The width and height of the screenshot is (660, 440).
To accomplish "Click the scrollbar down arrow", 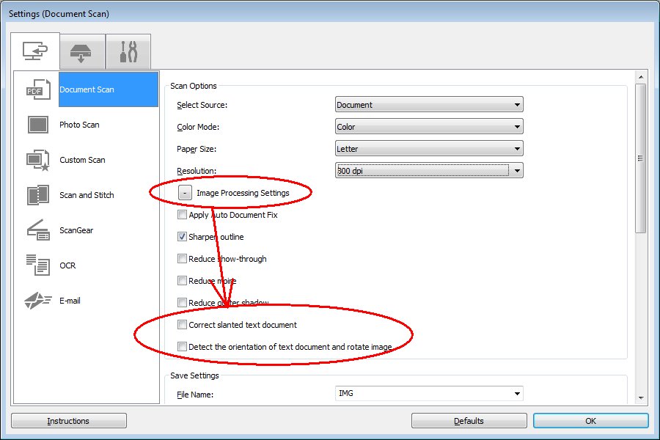I will point(640,397).
